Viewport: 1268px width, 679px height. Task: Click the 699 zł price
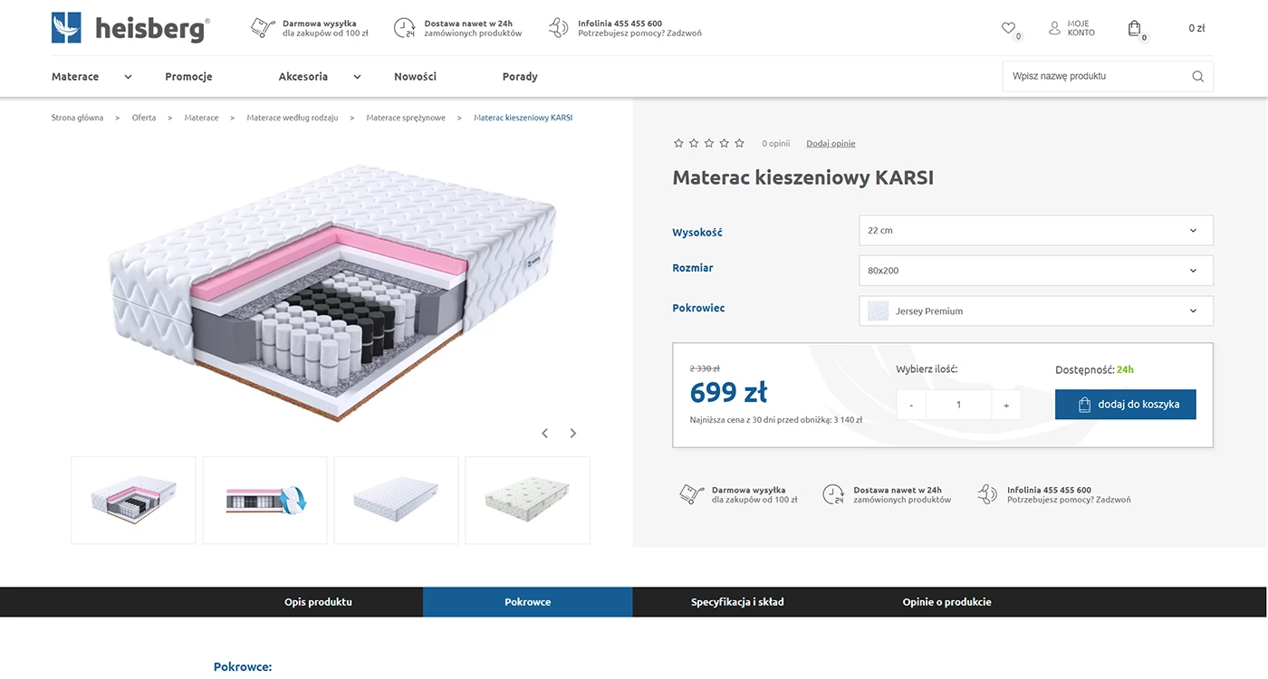729,392
